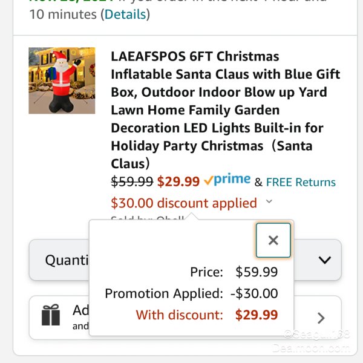Click the inflatable Santa product thumbnail
Image resolution: width=363 pixels, height=363 pixels.
pos(62,80)
